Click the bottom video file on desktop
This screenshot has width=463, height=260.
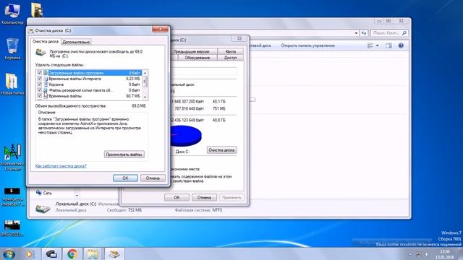pyautogui.click(x=12, y=225)
